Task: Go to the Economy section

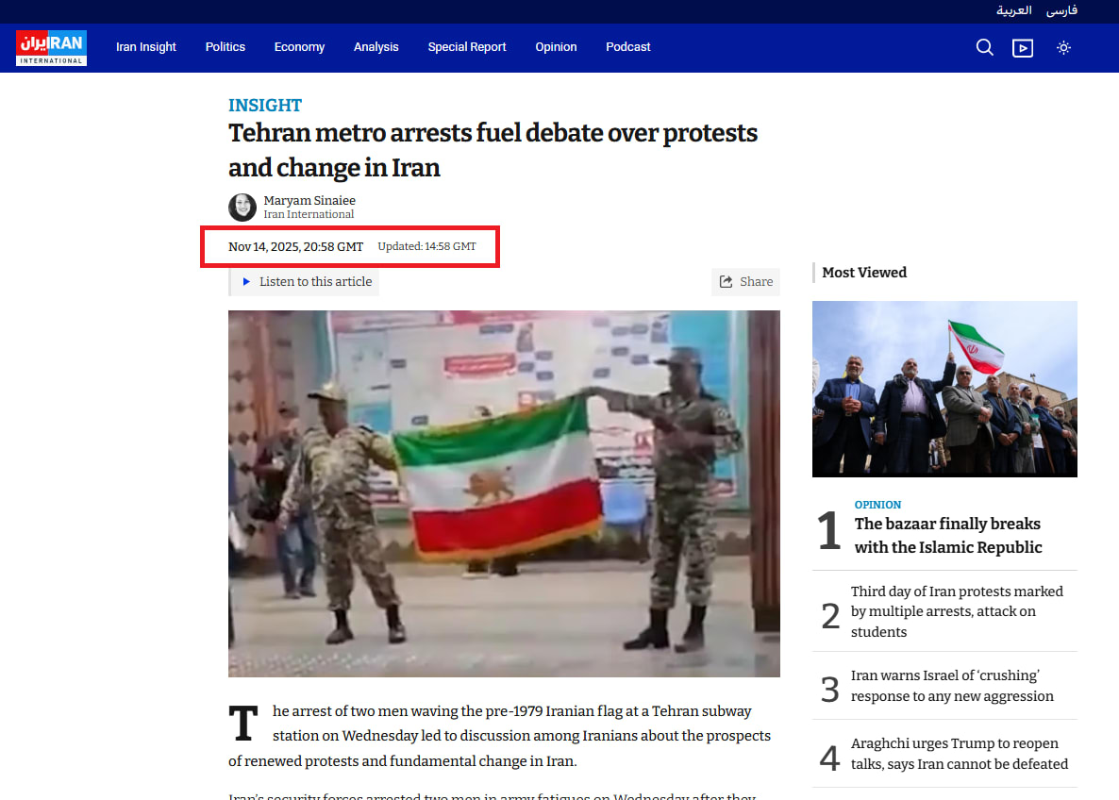Action: coord(299,47)
